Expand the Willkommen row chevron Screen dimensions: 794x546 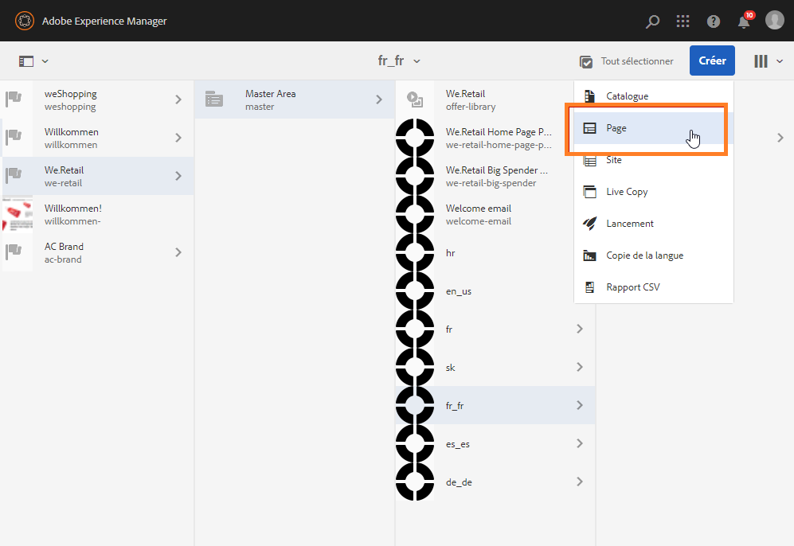178,138
